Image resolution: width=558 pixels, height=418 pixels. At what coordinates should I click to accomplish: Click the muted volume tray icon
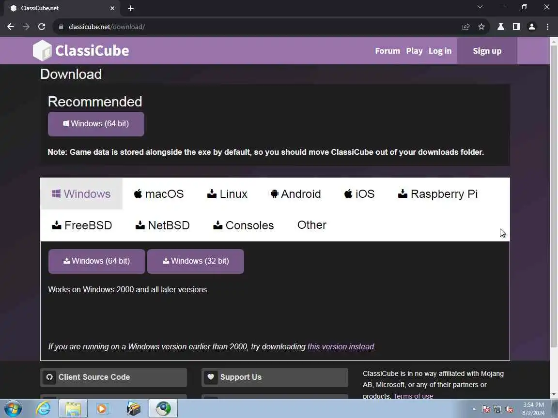[x=509, y=409]
